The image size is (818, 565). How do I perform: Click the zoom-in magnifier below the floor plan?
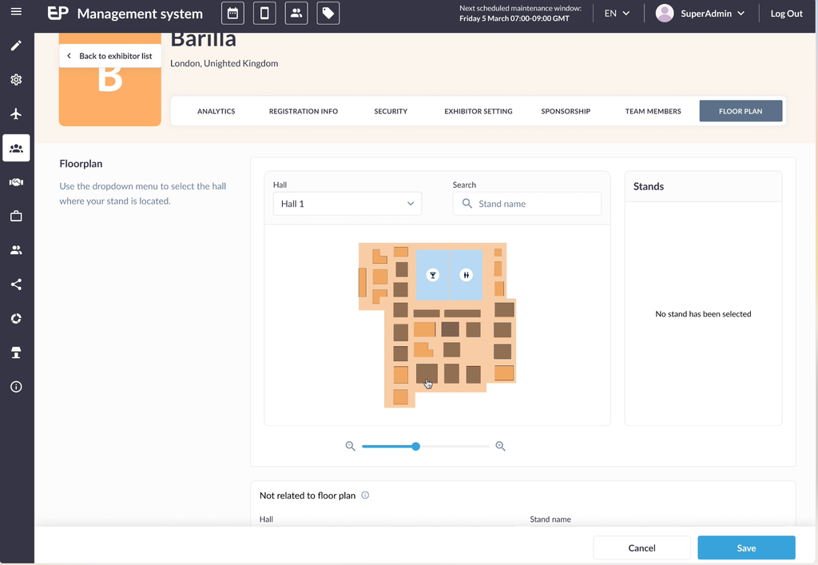pos(501,447)
